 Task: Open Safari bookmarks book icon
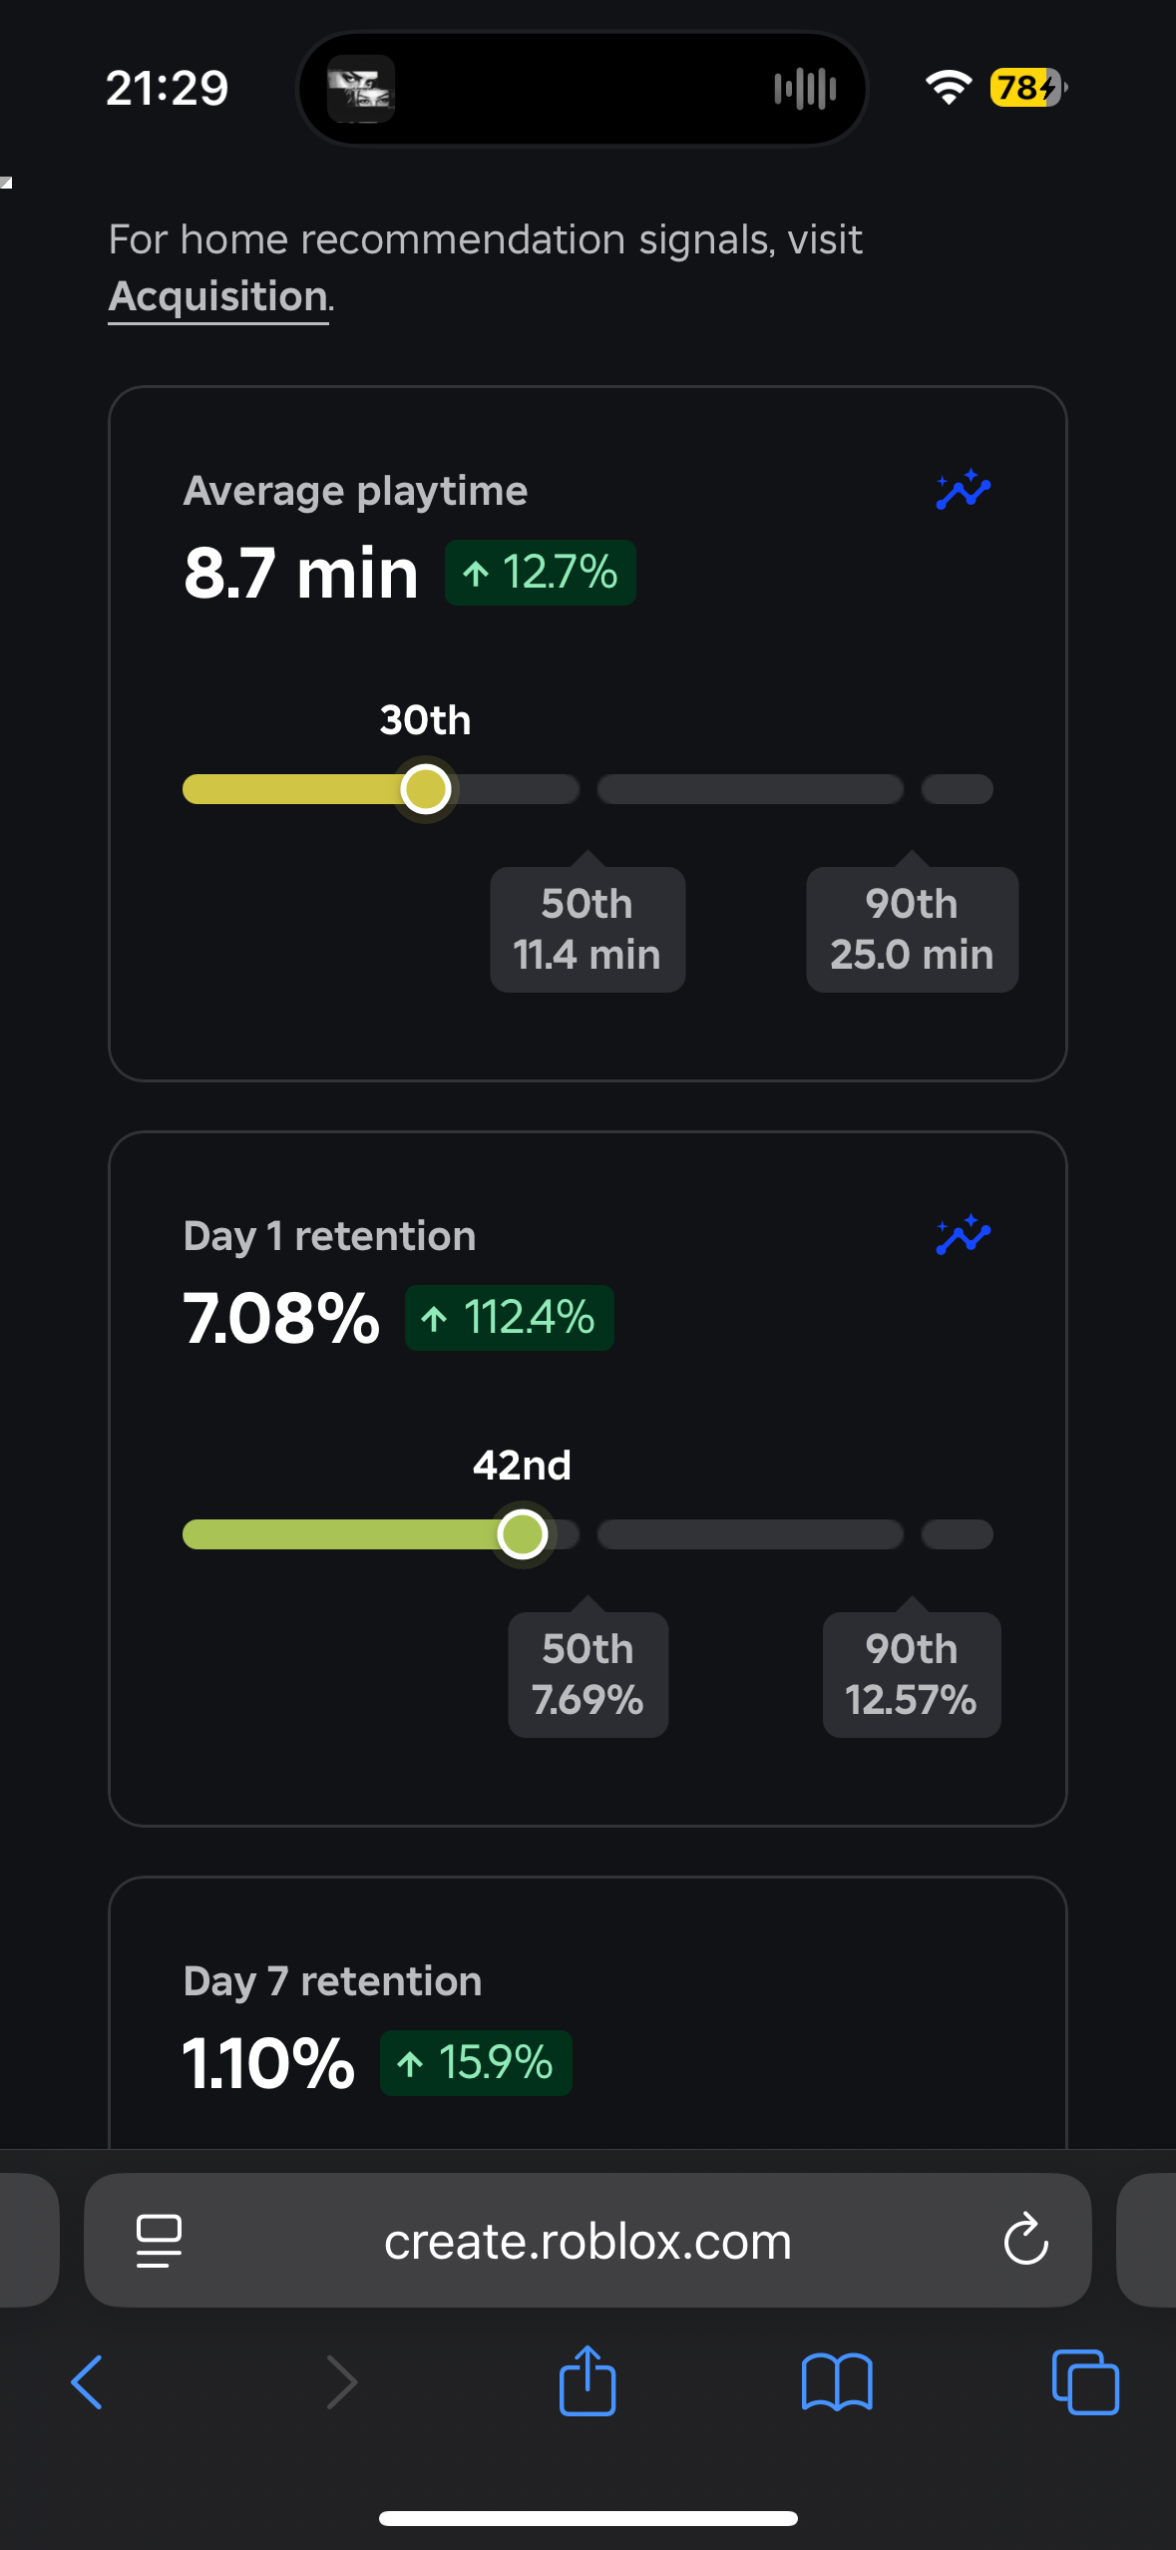pos(837,2382)
